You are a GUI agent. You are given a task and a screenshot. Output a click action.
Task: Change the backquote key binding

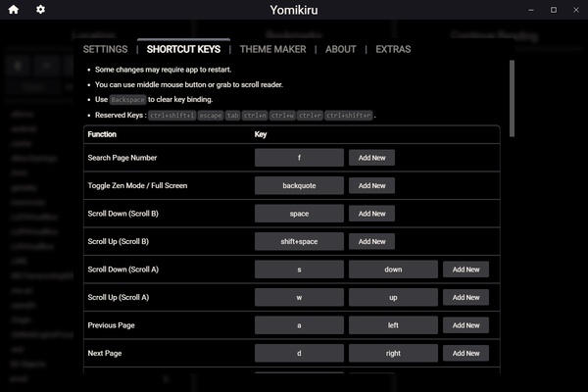click(x=299, y=185)
